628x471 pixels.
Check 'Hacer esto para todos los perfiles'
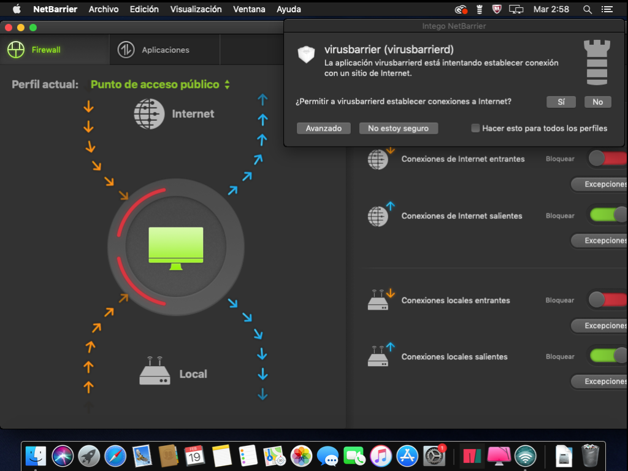click(475, 128)
